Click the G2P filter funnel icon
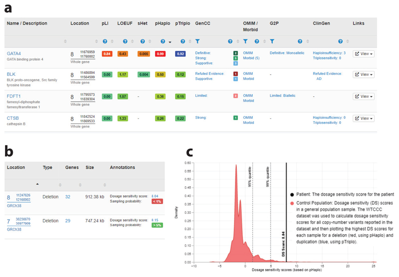The image size is (399, 277). pyautogui.click(x=272, y=41)
